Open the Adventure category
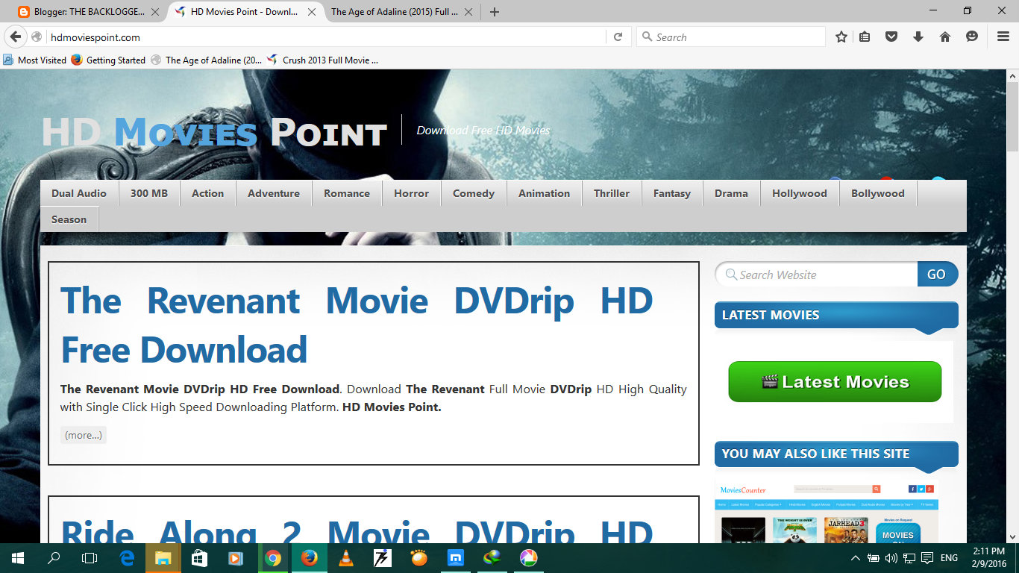Screen dimensions: 1019x573 pos(274,193)
